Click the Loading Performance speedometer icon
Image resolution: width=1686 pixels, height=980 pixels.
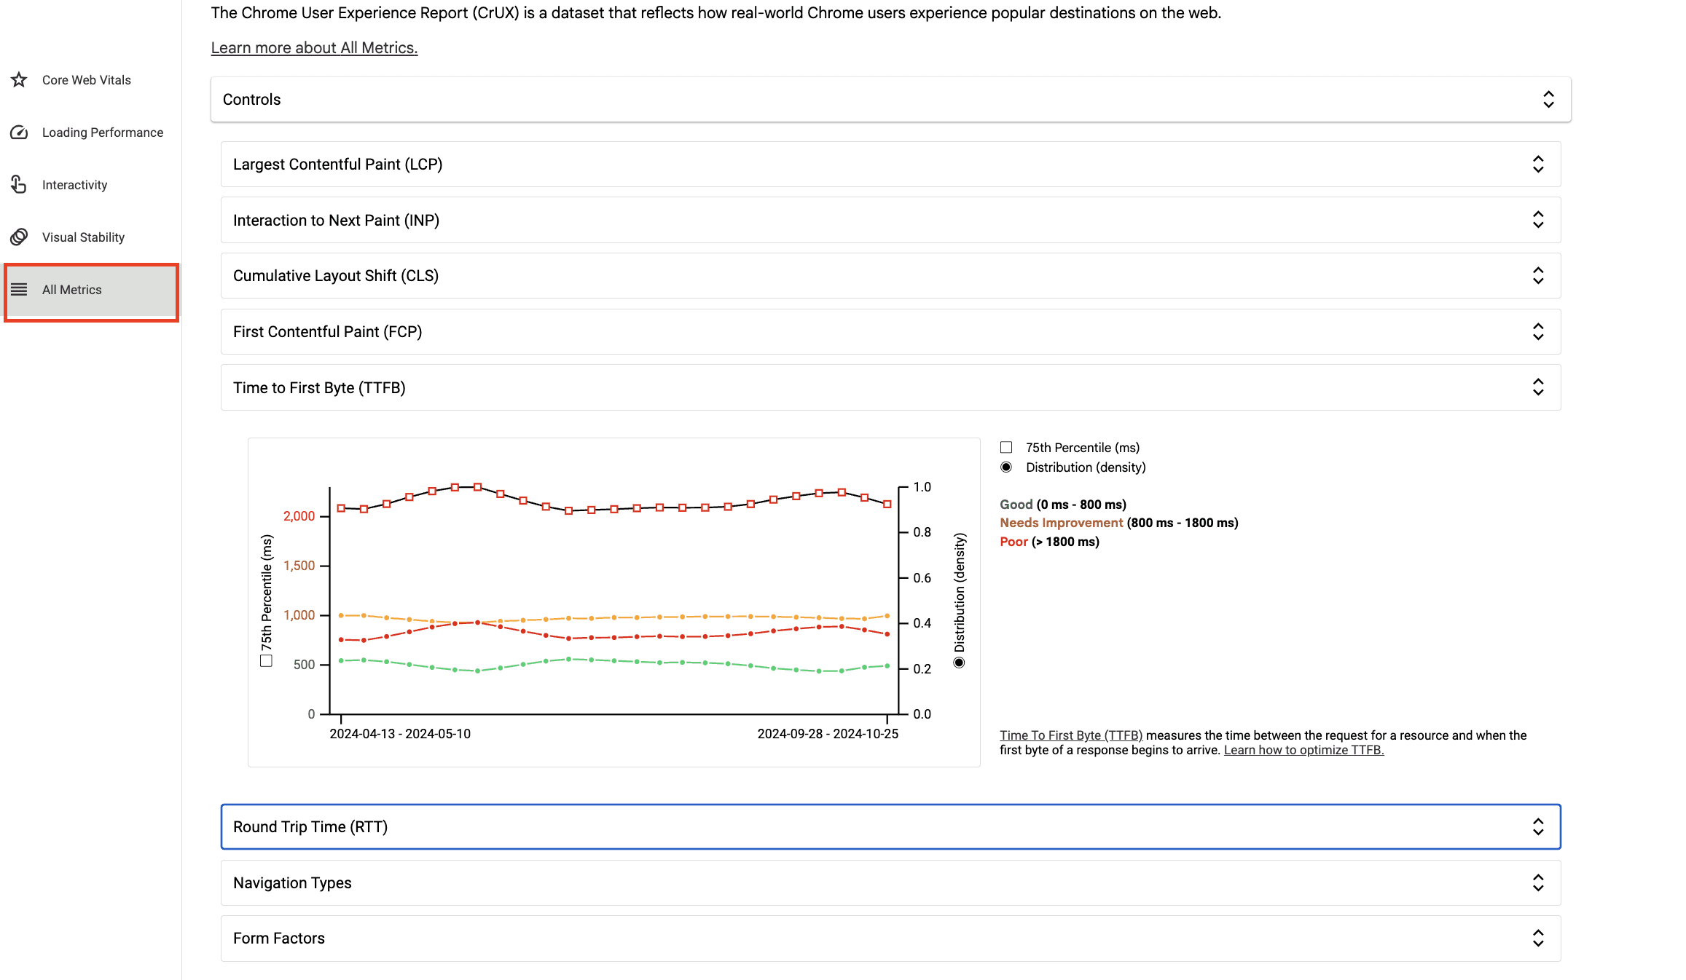click(18, 133)
